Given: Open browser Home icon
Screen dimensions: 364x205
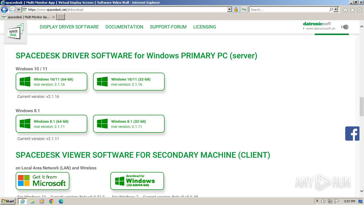Looking at the screenshot, I should coord(345,10).
